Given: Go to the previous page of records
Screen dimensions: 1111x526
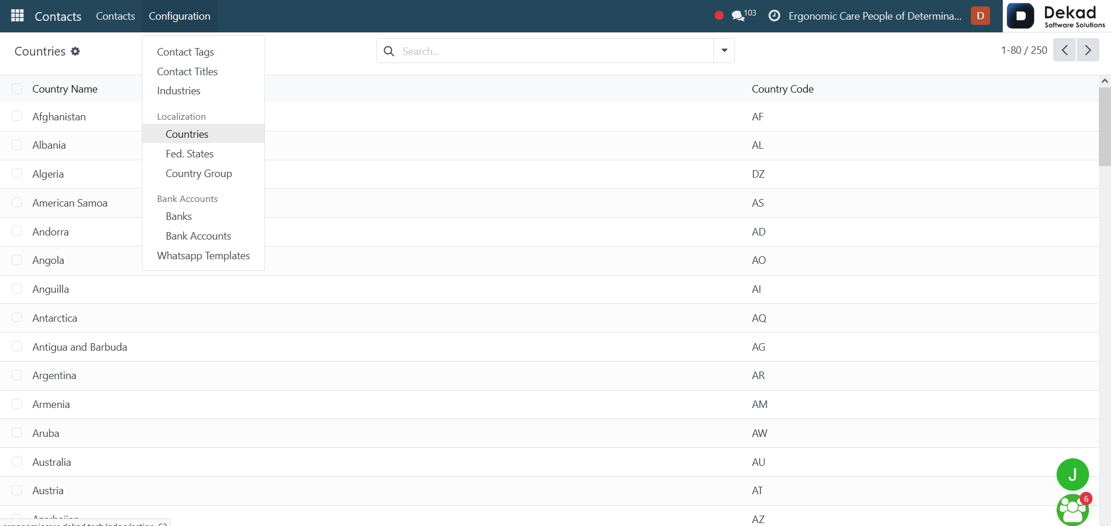Looking at the screenshot, I should pos(1065,50).
